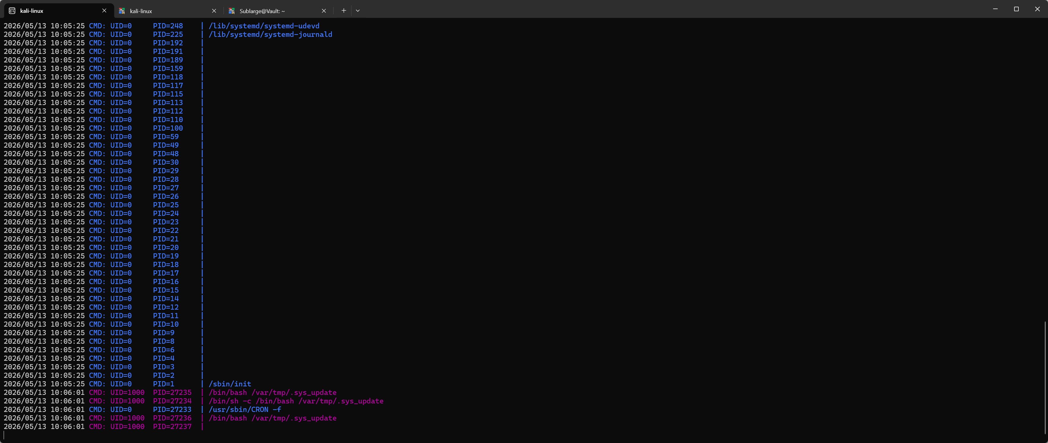Click the PID=20 text
1048x443 pixels.
(x=166, y=248)
